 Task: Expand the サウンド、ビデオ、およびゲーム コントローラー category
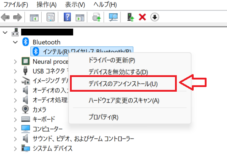(x=15, y=139)
